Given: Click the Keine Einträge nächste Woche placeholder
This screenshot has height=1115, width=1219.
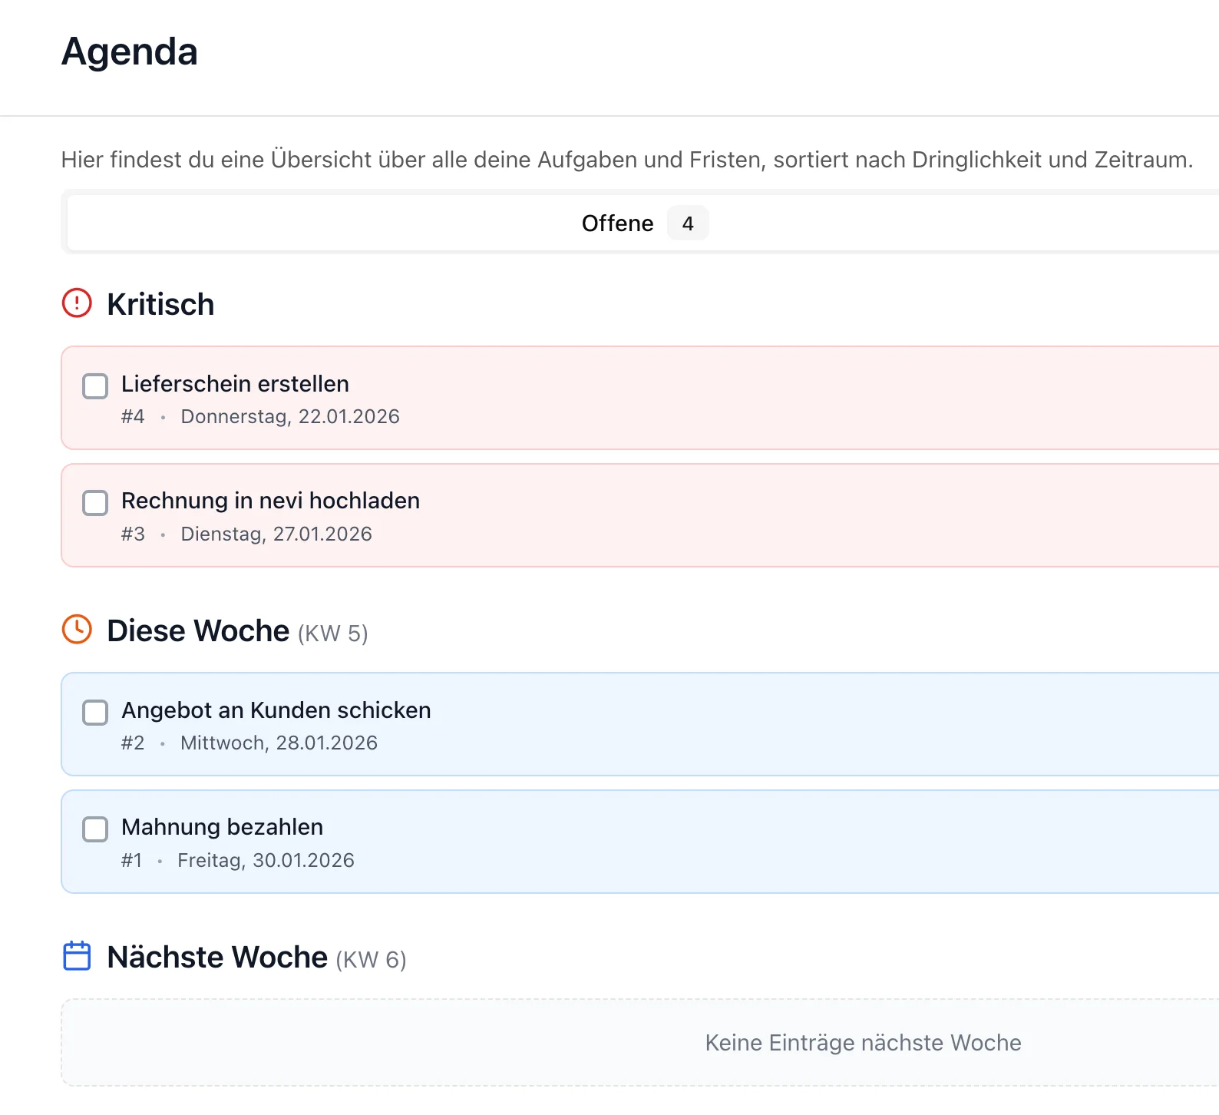Looking at the screenshot, I should pyautogui.click(x=863, y=1043).
